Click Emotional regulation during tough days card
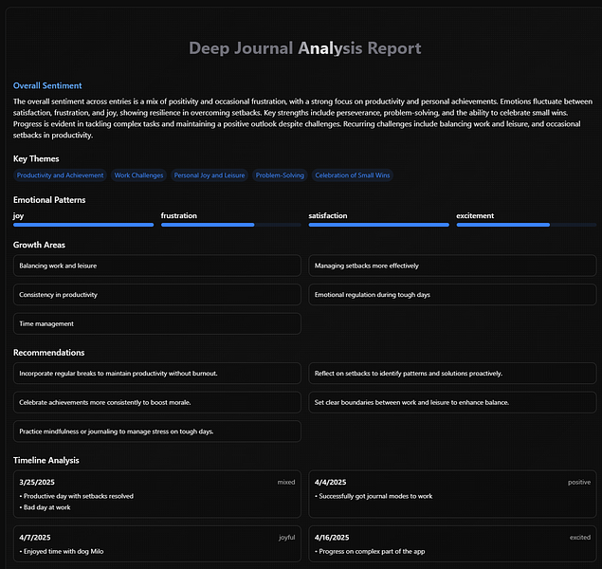Screen dimensions: 602x569 point(452,295)
